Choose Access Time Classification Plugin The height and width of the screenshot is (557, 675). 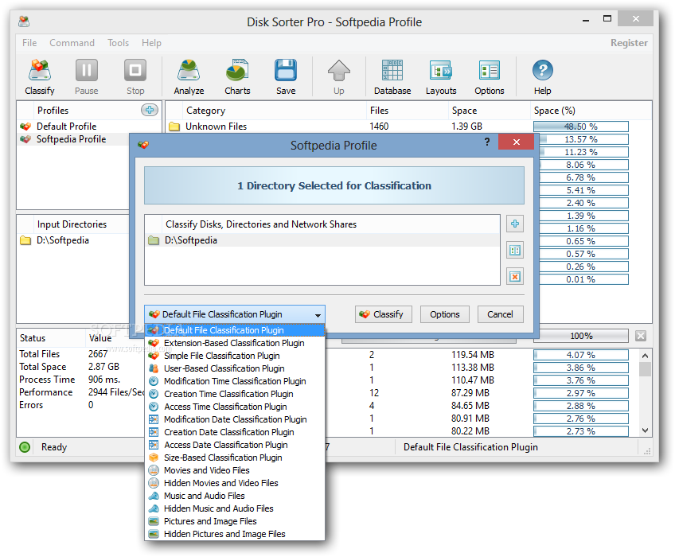coord(235,407)
